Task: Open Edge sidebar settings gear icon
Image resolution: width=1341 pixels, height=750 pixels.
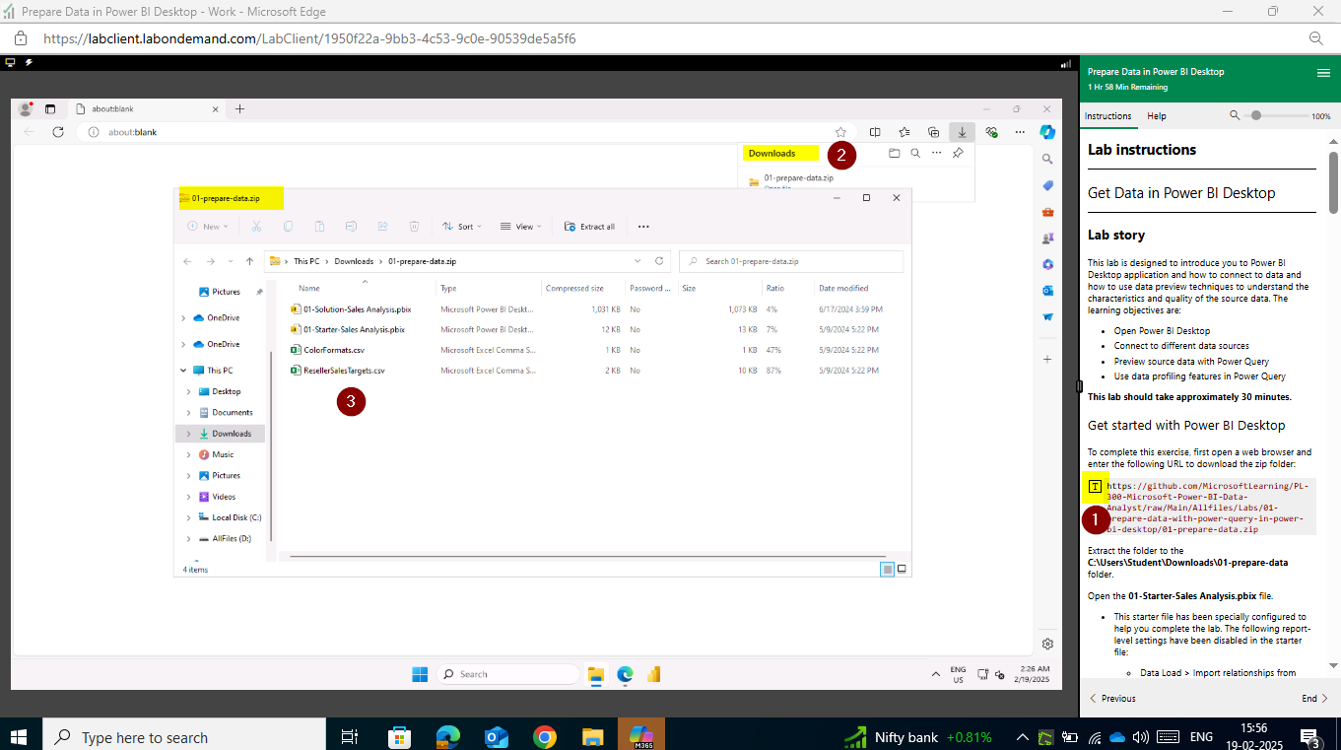Action: point(1047,644)
